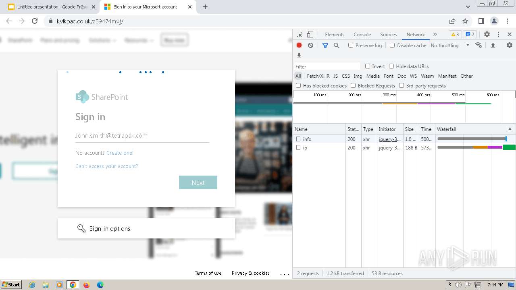Image resolution: width=516 pixels, height=290 pixels.
Task: Share this page icon
Action: pos(452,21)
